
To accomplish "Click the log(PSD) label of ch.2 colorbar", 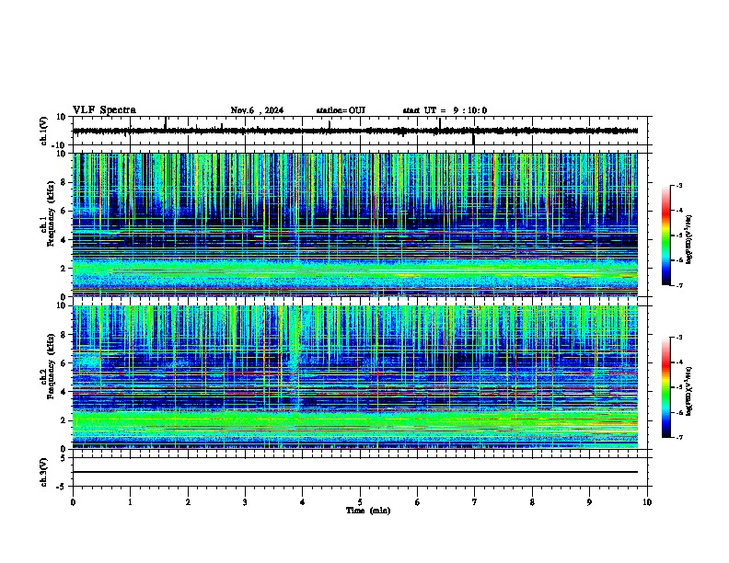I will pyautogui.click(x=688, y=391).
